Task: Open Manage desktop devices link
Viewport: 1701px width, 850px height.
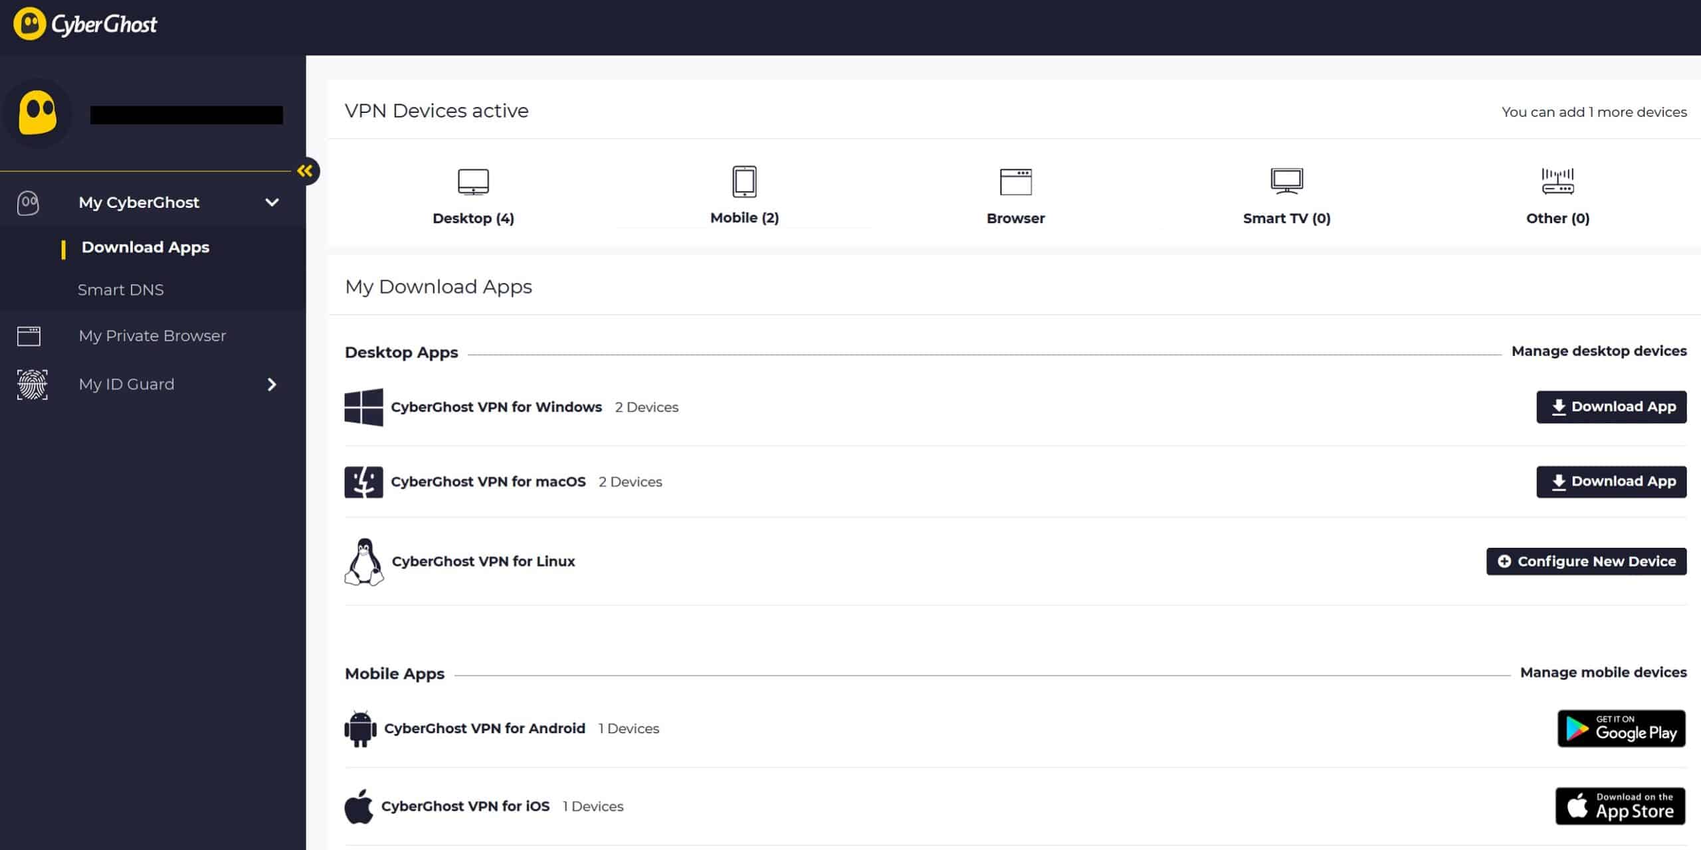Action: [1599, 351]
